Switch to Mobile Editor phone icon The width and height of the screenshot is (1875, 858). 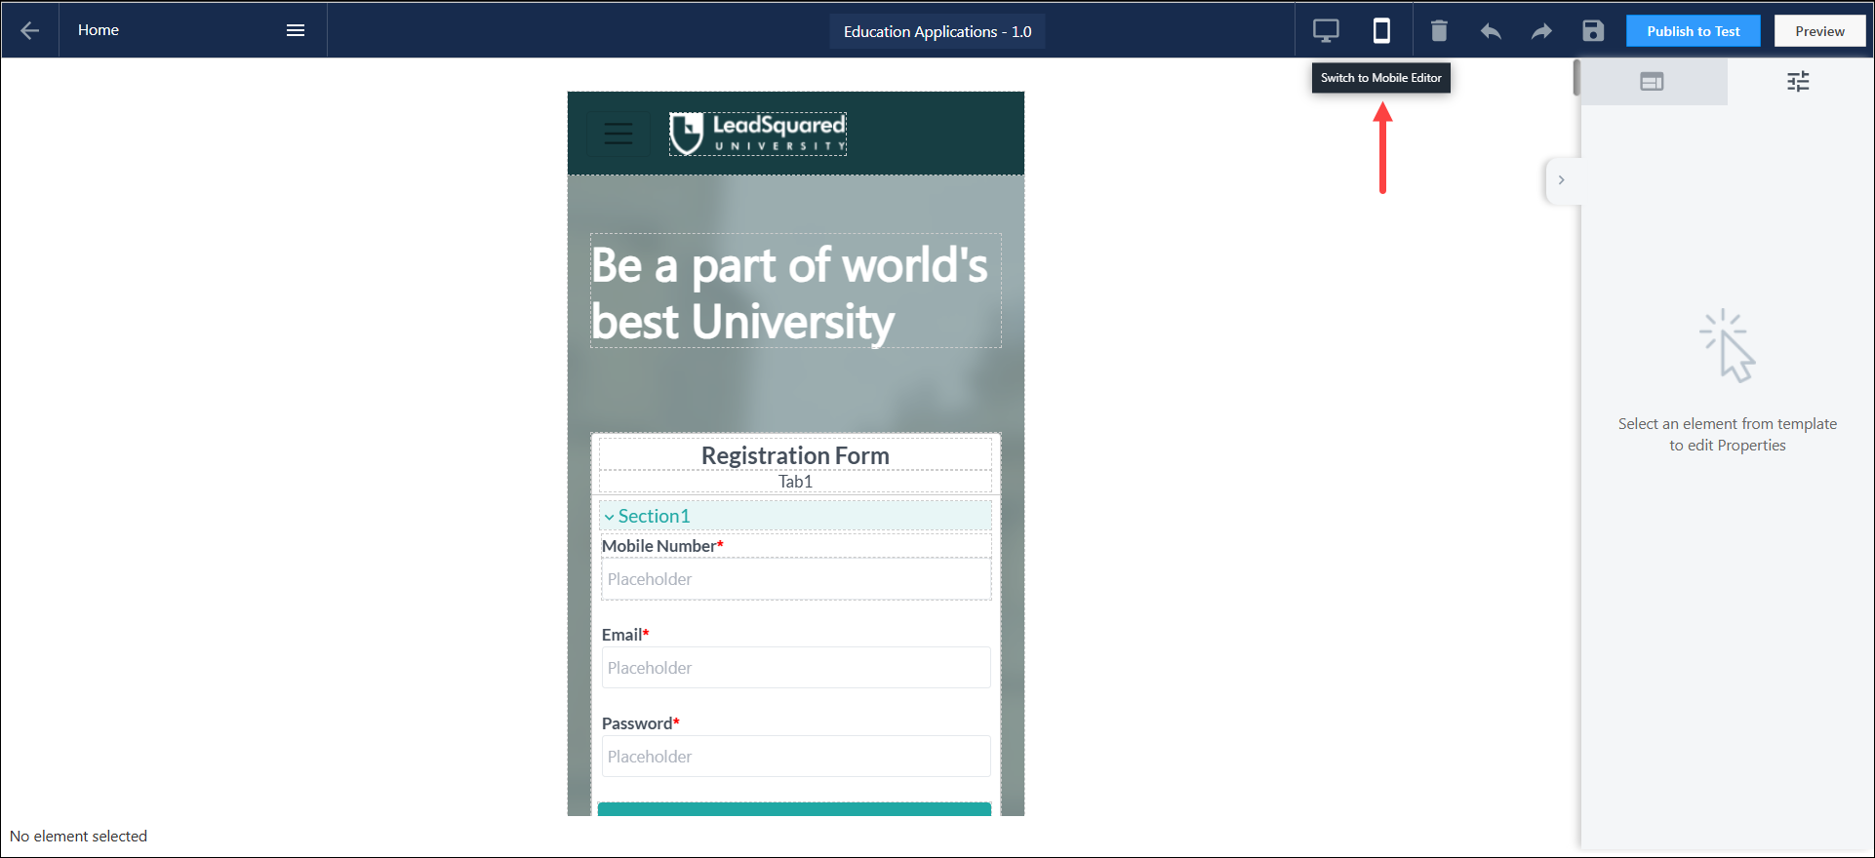1381,30
